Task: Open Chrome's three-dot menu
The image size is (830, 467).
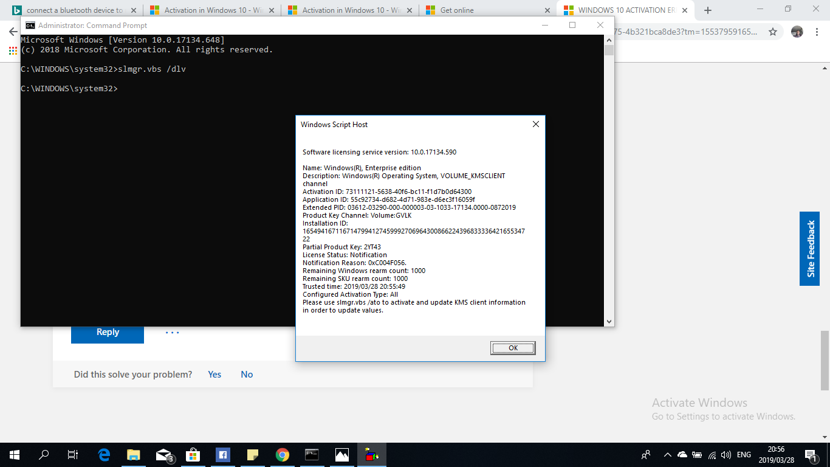Action: 818,32
